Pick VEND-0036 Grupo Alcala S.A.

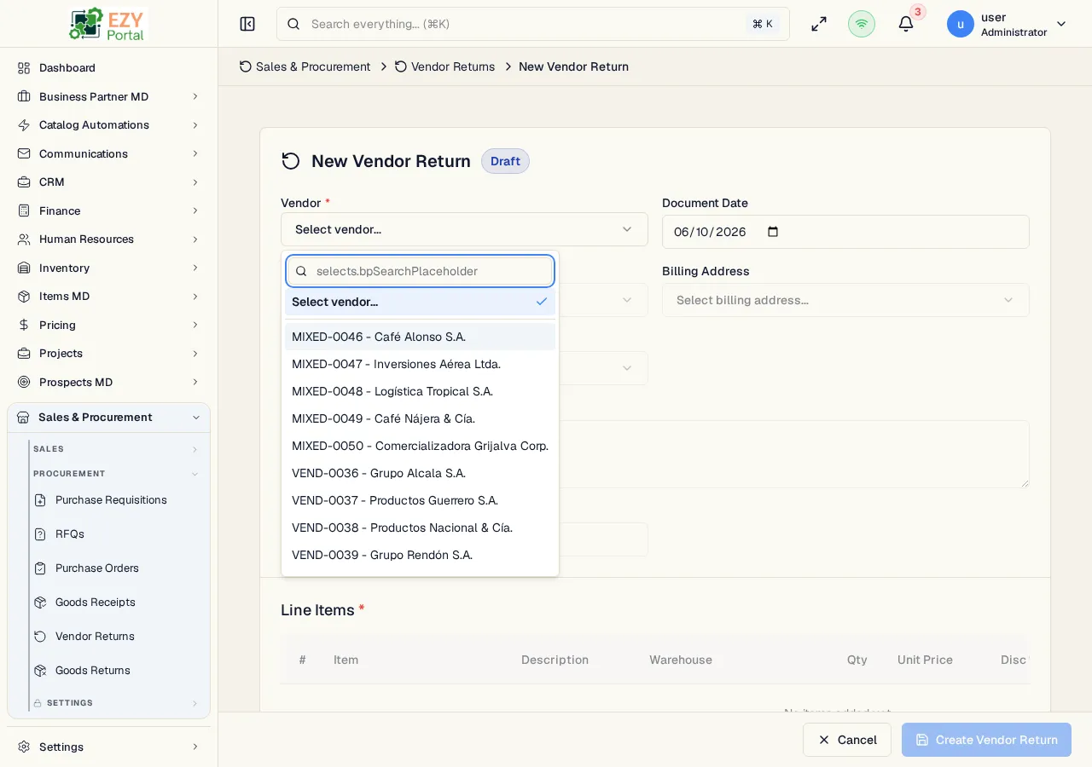click(x=420, y=473)
